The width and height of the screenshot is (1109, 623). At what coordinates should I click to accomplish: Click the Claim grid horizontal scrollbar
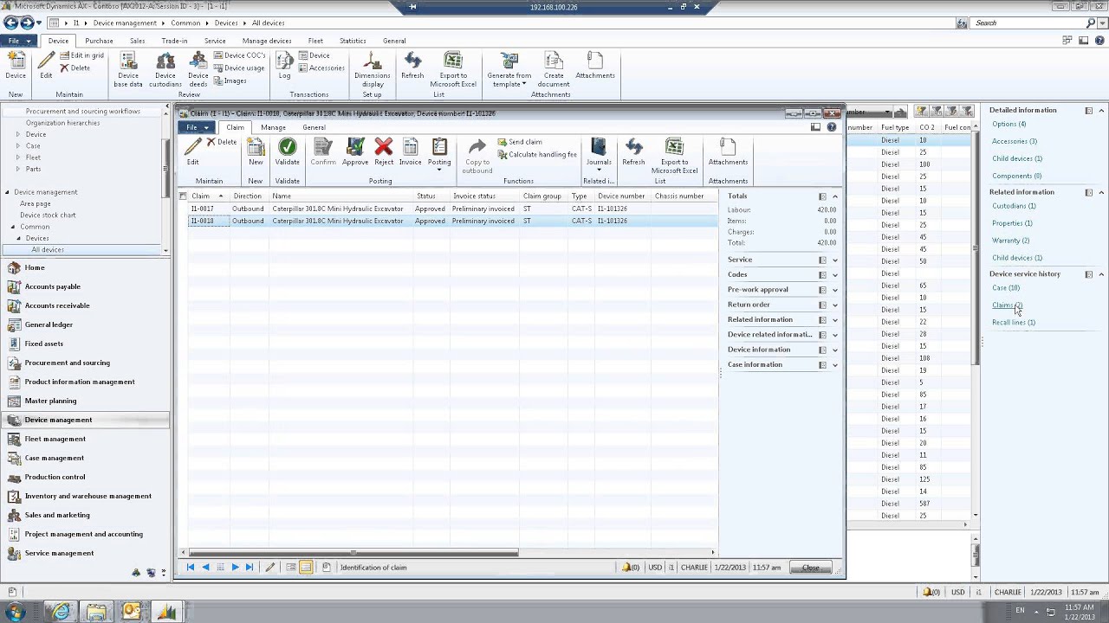pyautogui.click(x=354, y=552)
